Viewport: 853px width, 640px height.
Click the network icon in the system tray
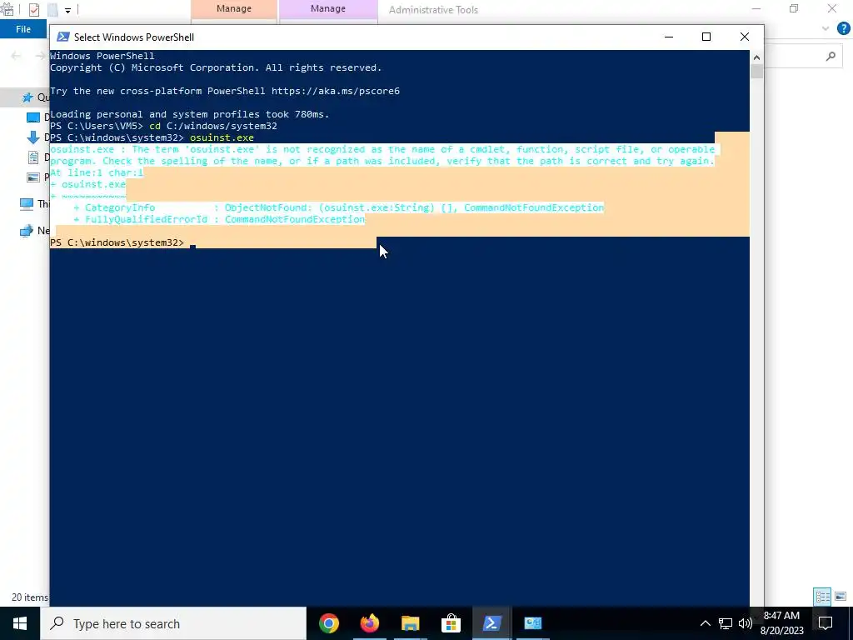(x=726, y=623)
